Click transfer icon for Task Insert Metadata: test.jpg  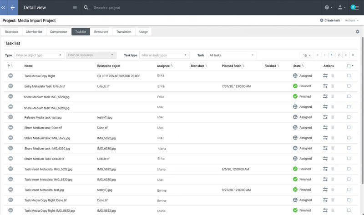coord(325,190)
